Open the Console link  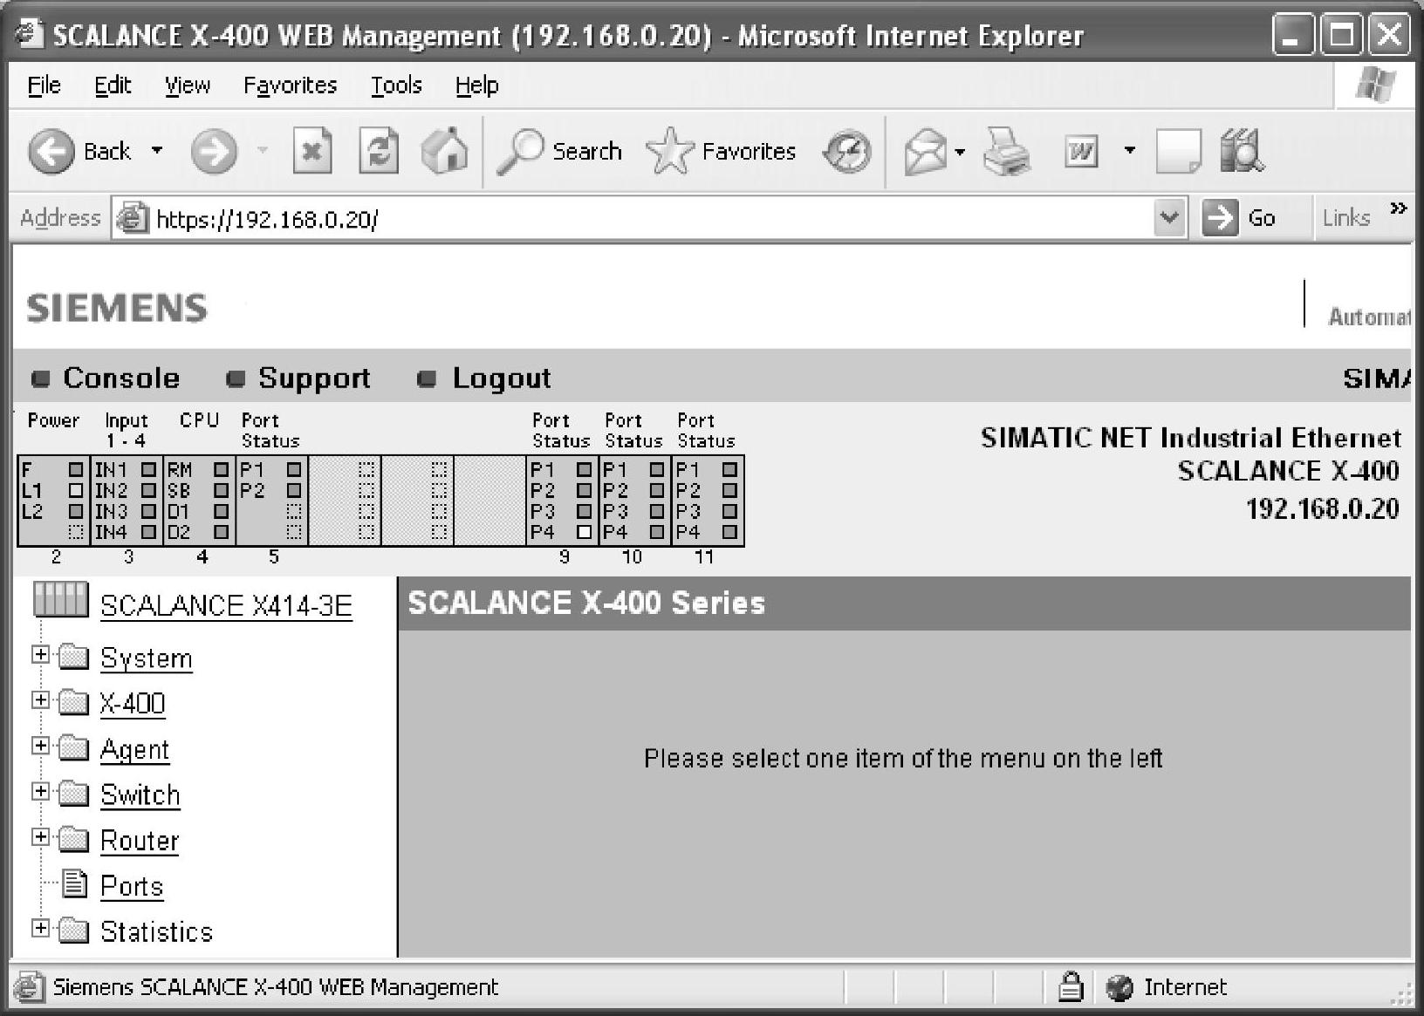121,378
